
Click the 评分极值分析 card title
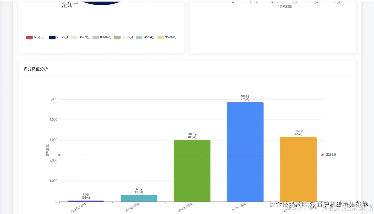tap(36, 69)
